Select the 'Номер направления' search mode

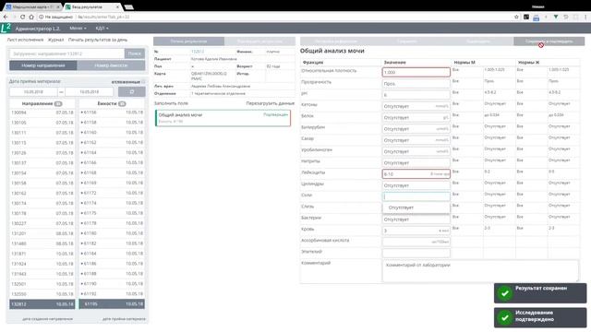[x=43, y=65]
